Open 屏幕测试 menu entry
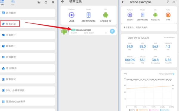The image size is (179, 111). [27, 79]
